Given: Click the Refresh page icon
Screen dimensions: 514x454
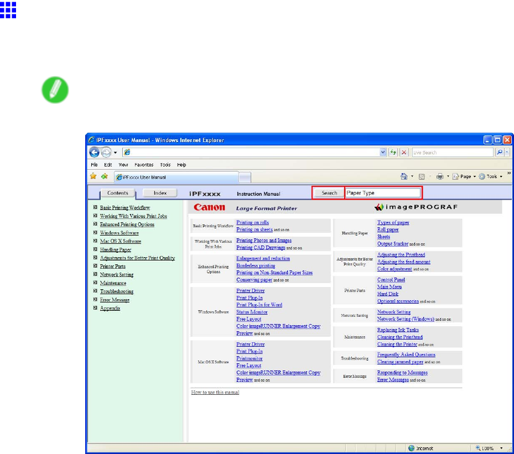Looking at the screenshot, I should pos(393,152).
